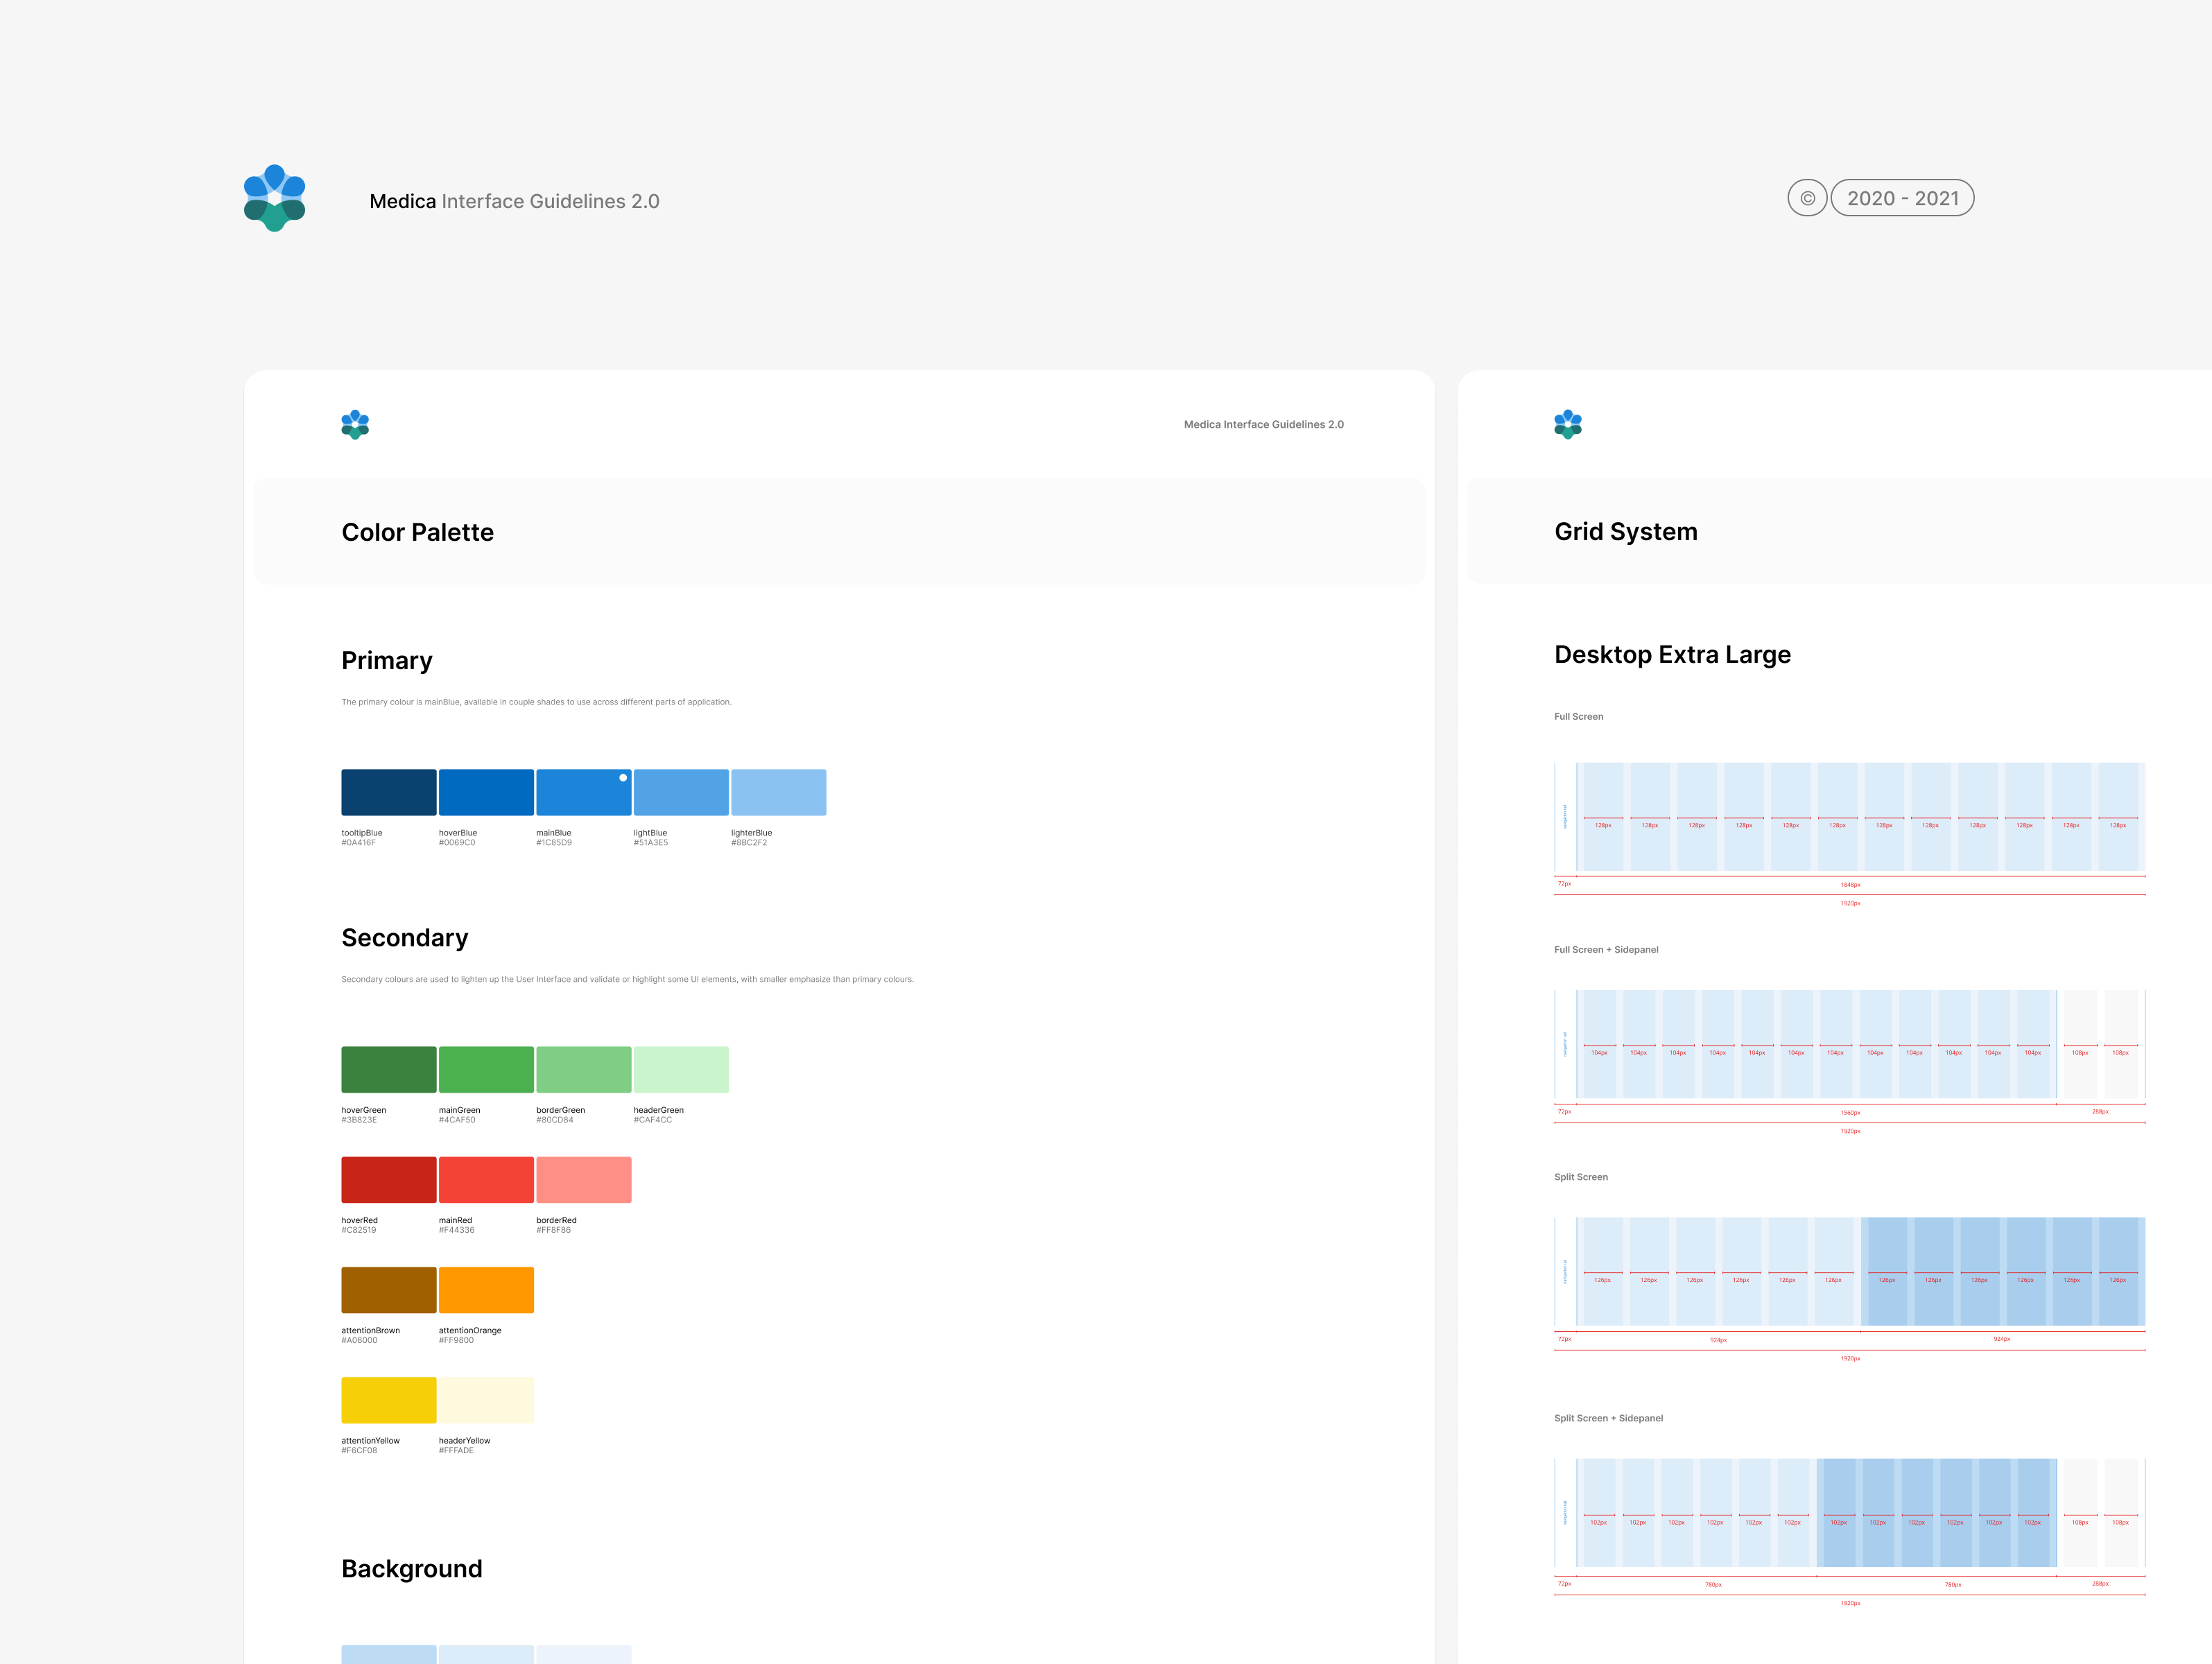Image resolution: width=2212 pixels, height=1664 pixels.
Task: Select the headerGreen color swatch
Action: 681,1068
